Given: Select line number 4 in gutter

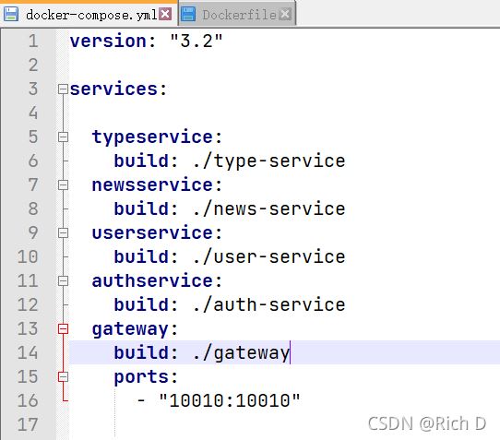Looking at the screenshot, I should pyautogui.click(x=33, y=113).
